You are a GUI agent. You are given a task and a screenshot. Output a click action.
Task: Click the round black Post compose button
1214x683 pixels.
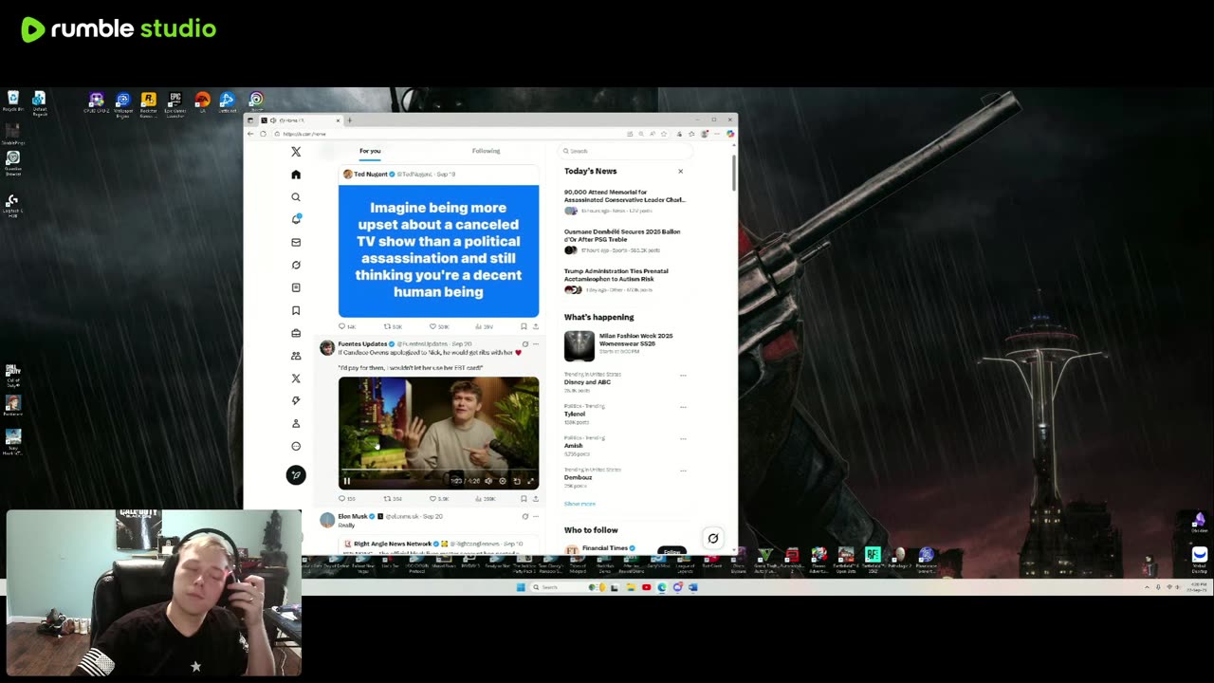pos(296,474)
